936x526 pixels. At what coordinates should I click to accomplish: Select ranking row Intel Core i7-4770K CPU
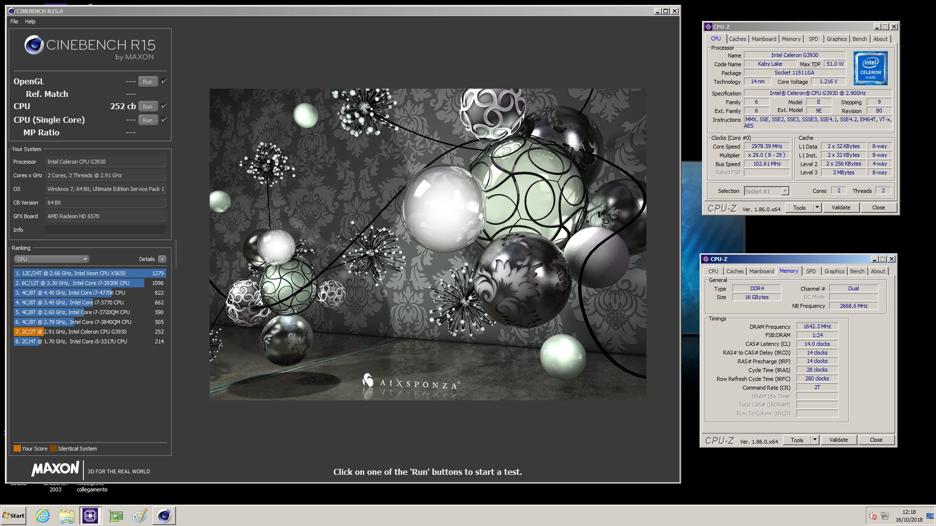pos(90,293)
